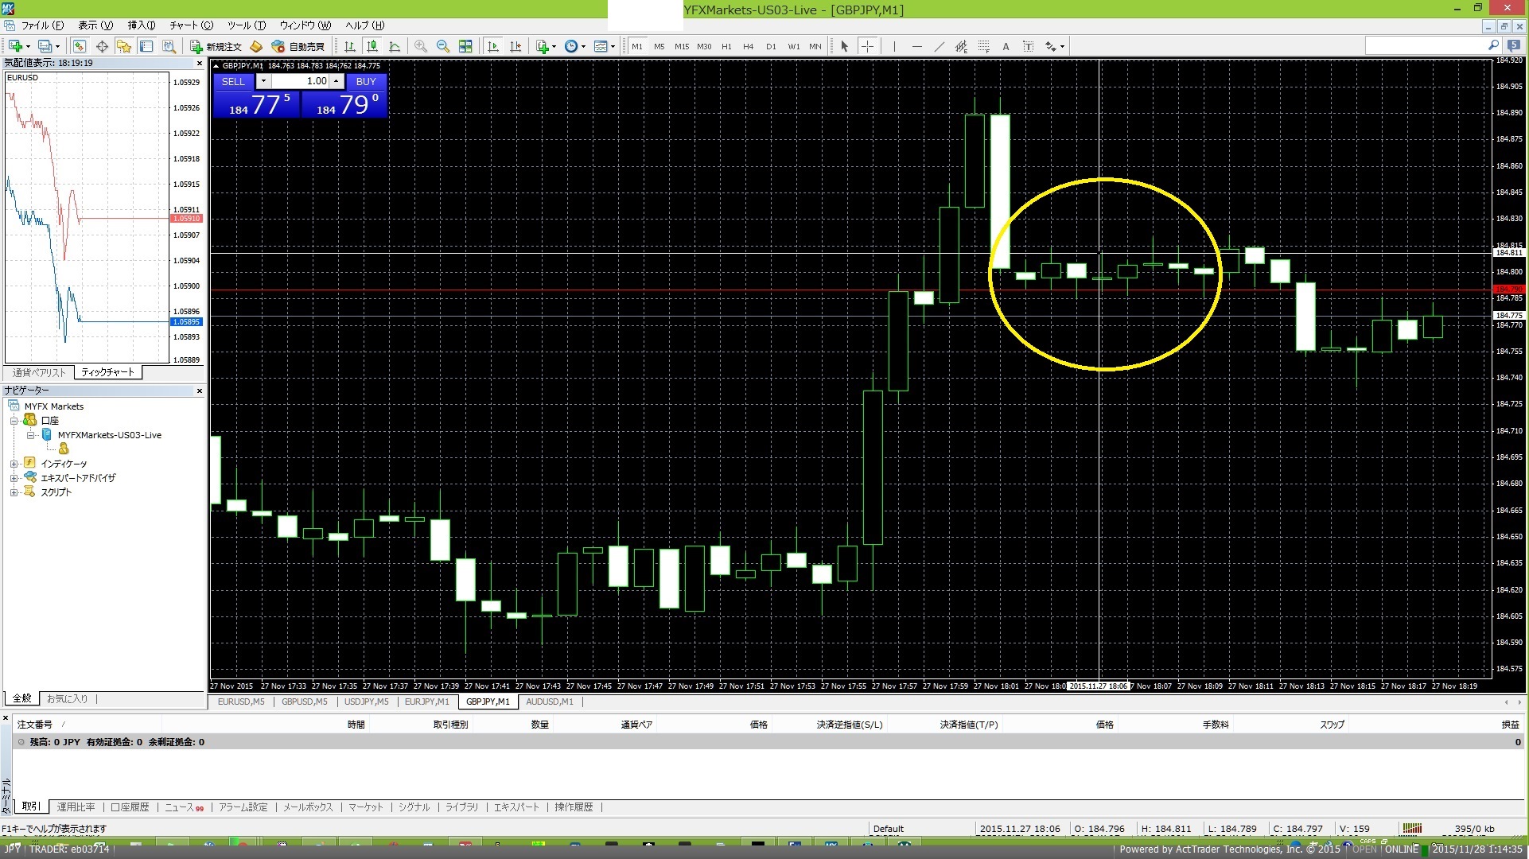This screenshot has width=1529, height=859.
Task: Toggle the Navigator folder-star icon
Action: tap(124, 46)
